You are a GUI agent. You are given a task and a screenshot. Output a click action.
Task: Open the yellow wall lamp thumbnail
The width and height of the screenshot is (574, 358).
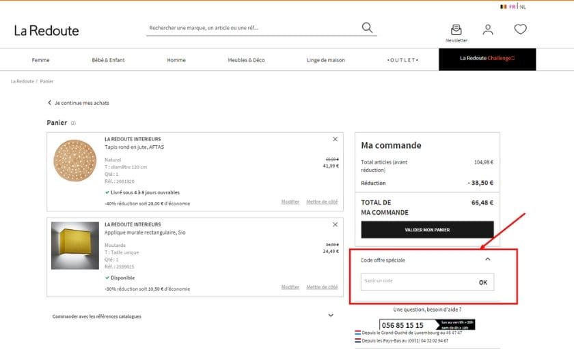[75, 245]
